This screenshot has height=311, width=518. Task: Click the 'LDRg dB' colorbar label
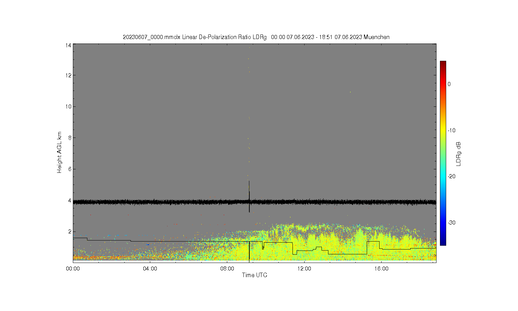point(459,154)
